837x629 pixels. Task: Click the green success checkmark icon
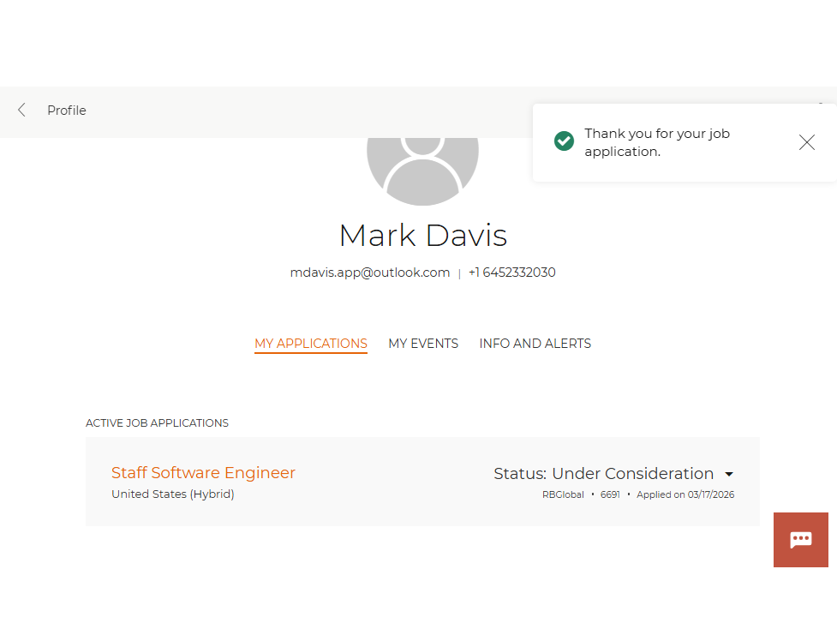click(x=564, y=141)
